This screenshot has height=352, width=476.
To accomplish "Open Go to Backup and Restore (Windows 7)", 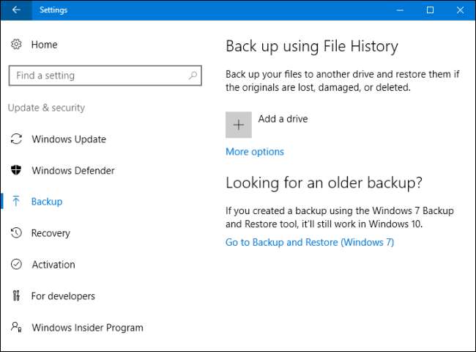I will [309, 242].
